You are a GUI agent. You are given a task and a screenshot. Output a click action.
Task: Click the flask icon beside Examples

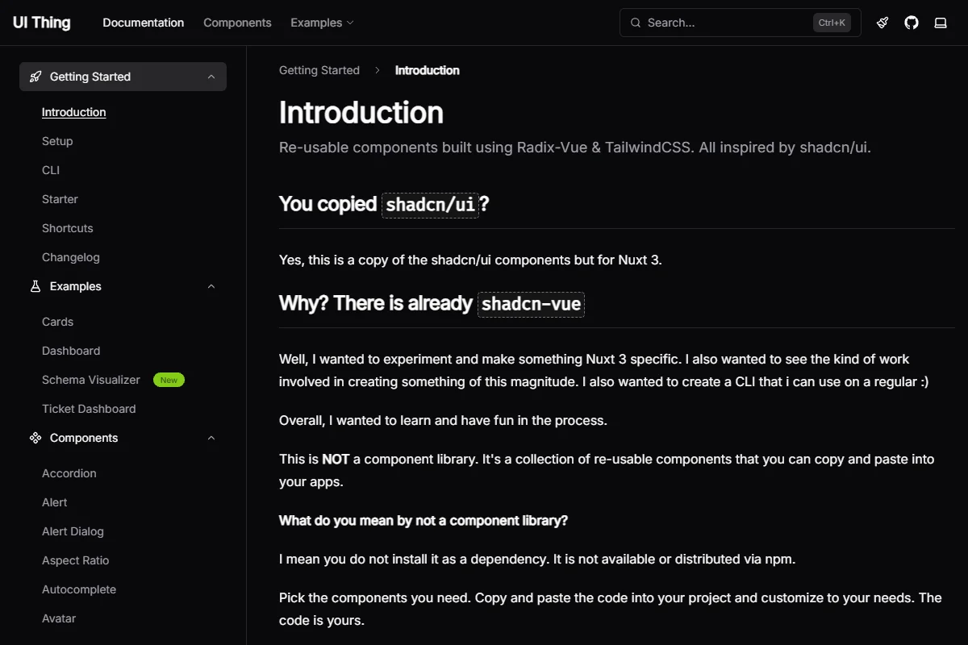tap(35, 286)
